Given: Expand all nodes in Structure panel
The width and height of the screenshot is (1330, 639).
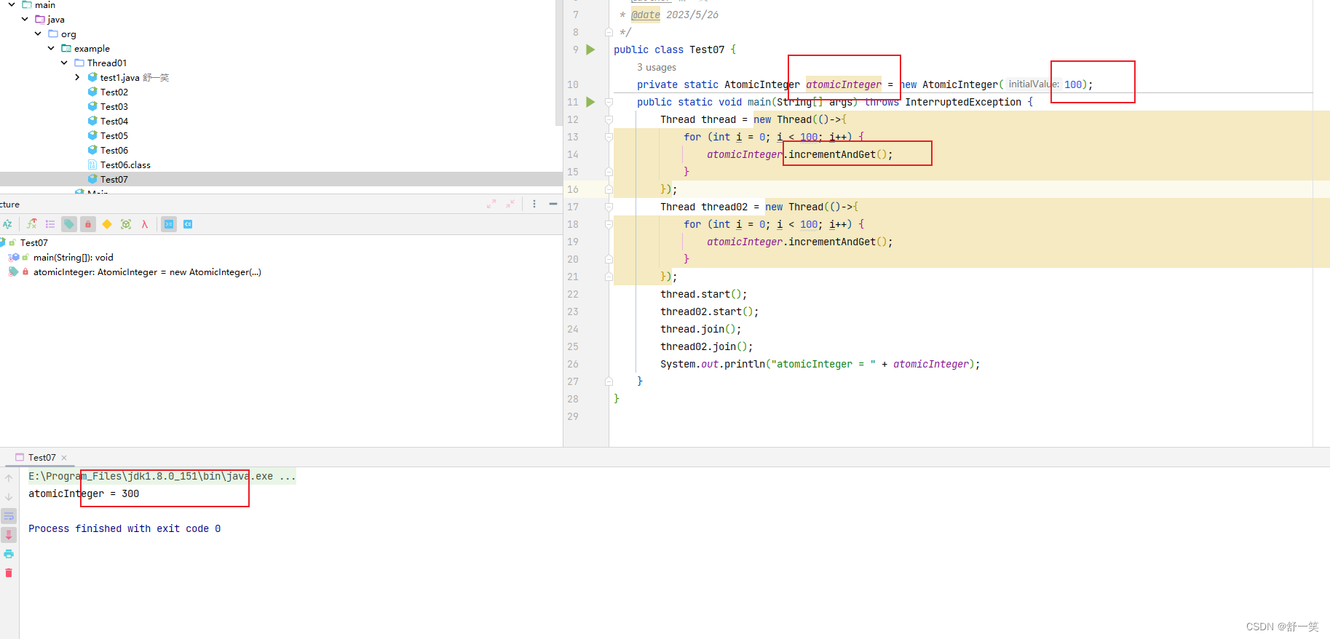Looking at the screenshot, I should pyautogui.click(x=491, y=204).
